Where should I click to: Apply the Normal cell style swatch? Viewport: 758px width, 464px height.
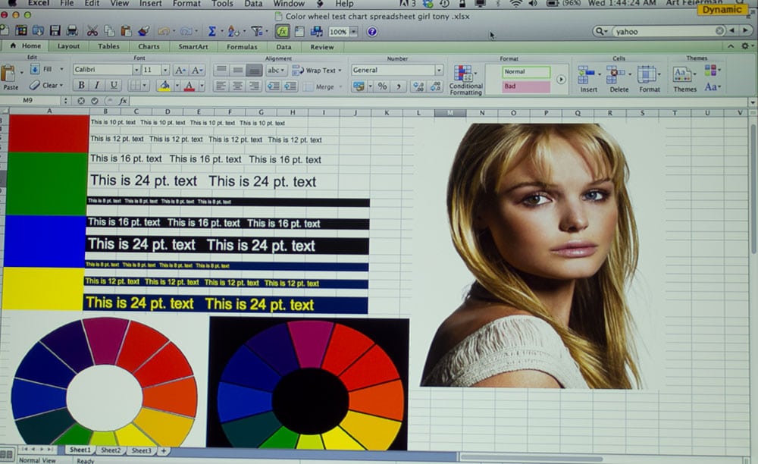tap(526, 72)
